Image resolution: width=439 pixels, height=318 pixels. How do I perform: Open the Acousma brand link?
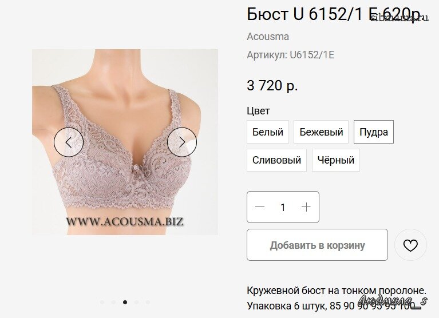tap(268, 37)
